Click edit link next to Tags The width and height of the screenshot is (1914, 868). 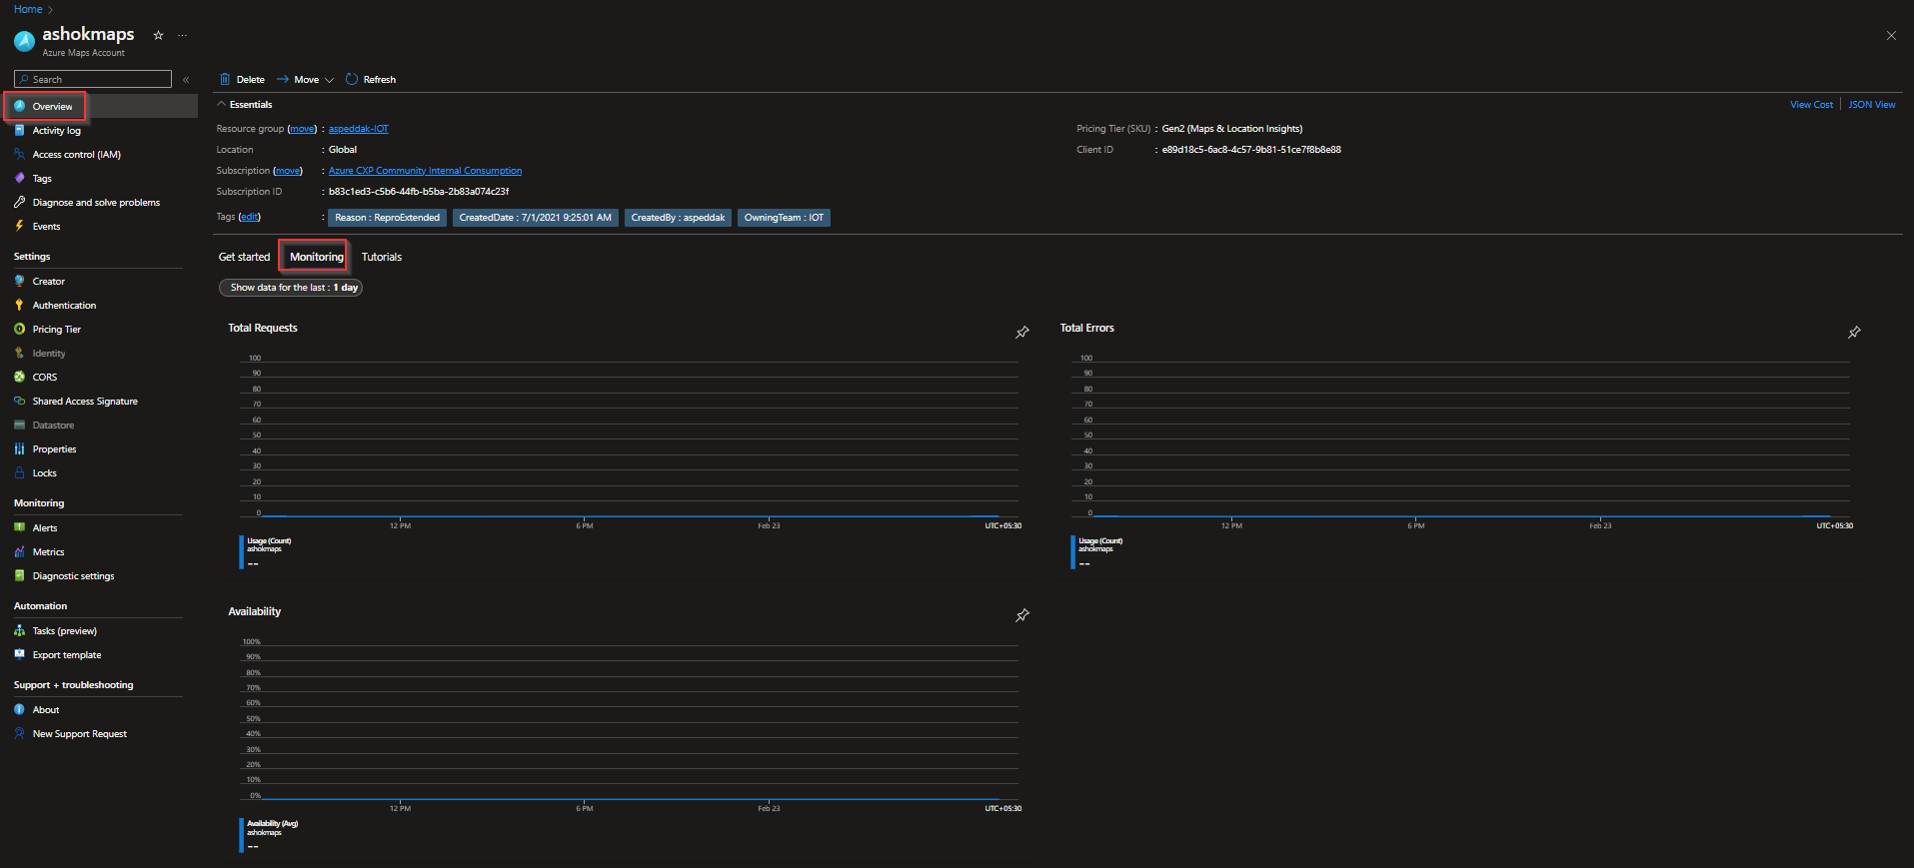pyautogui.click(x=249, y=216)
